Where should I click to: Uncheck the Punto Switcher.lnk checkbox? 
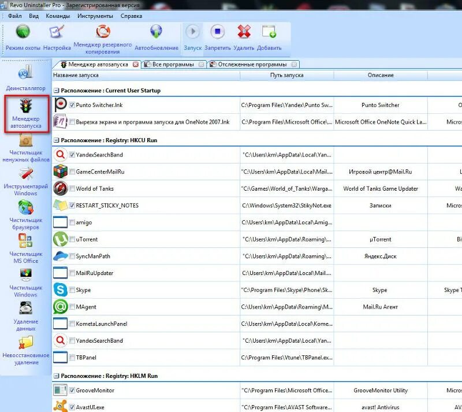pyautogui.click(x=72, y=105)
